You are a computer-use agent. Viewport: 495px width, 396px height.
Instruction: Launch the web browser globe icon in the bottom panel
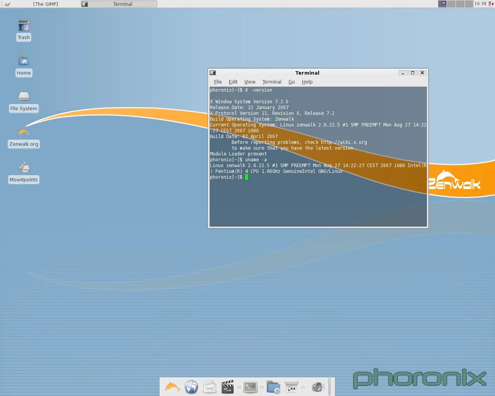tap(191, 387)
